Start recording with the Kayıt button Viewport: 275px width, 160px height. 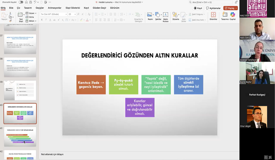click(198, 8)
